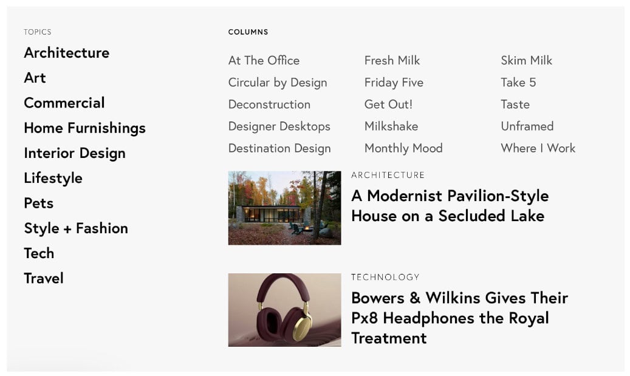Read the Modernist Pavilion-Style House article
The width and height of the screenshot is (630, 376).
[x=450, y=205]
